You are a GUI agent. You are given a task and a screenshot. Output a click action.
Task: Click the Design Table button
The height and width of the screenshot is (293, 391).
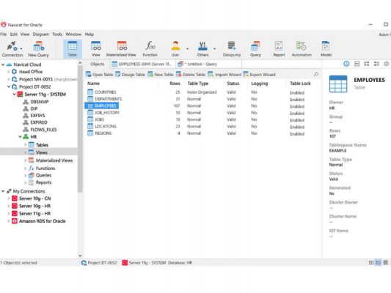[x=130, y=75]
